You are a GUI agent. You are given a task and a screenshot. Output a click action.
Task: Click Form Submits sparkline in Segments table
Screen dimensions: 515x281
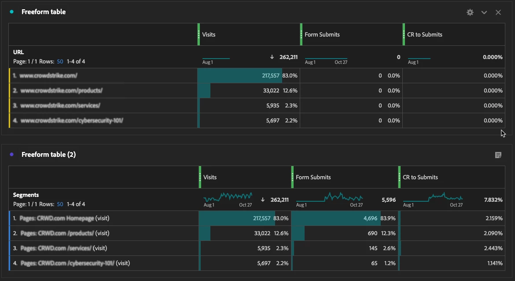pyautogui.click(x=329, y=197)
